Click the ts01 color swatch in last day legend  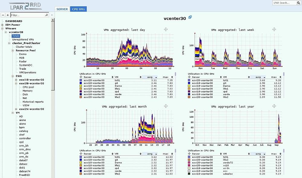pos(81,81)
